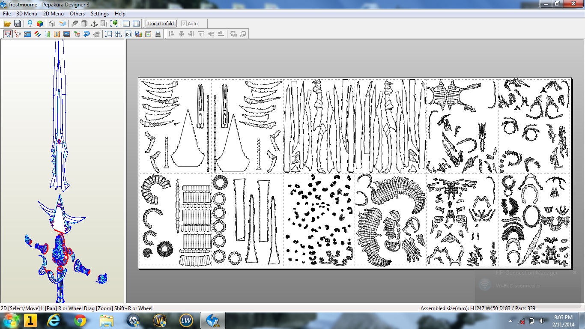Click the group parts squares icon
The width and height of the screenshot is (585, 329).
(118, 34)
